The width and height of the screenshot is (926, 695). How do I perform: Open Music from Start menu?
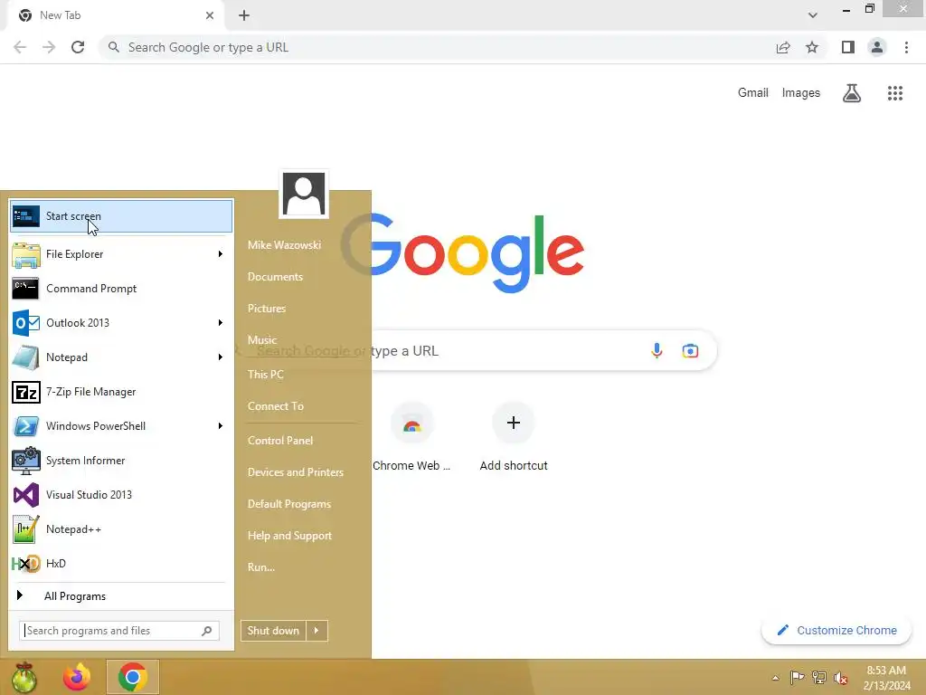pos(262,340)
